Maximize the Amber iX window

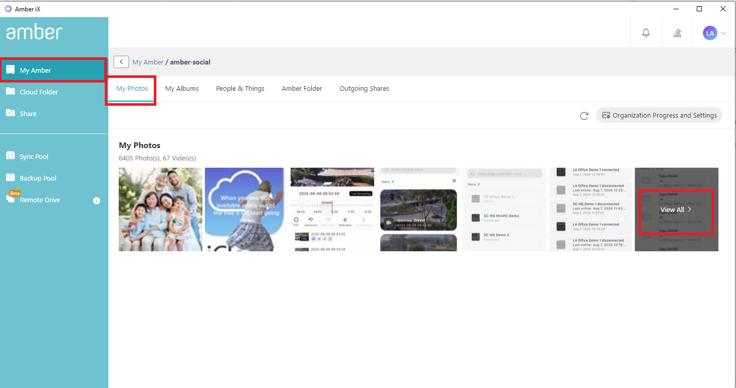pyautogui.click(x=699, y=9)
